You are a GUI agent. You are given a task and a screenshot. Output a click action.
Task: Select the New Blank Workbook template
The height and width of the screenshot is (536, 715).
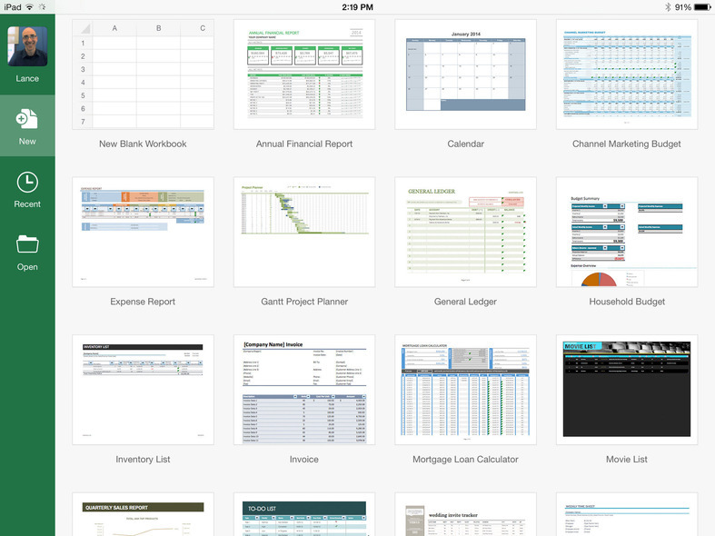143,74
